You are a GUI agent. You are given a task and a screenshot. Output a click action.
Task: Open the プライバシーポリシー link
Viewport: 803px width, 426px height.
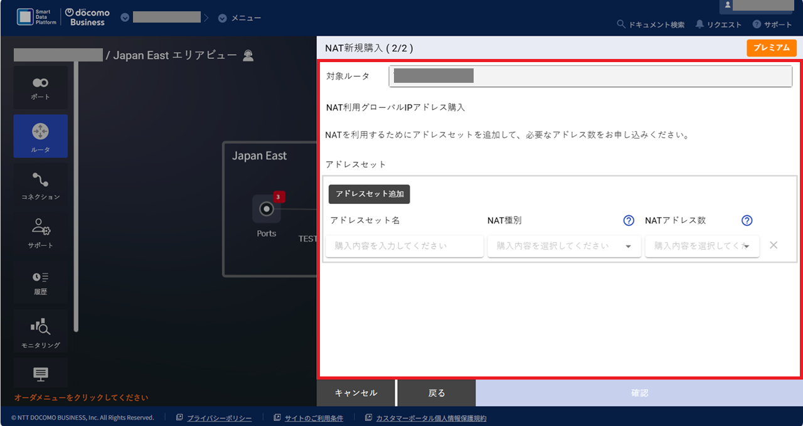tap(219, 418)
